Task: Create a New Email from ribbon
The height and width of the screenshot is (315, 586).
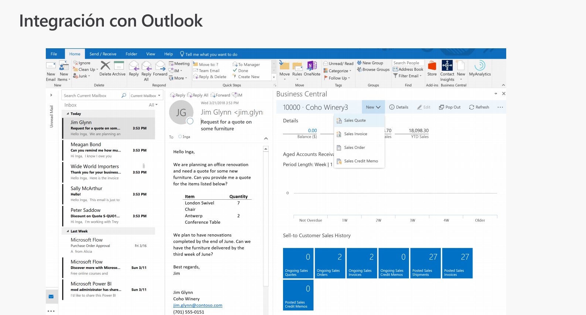Action: coord(51,71)
